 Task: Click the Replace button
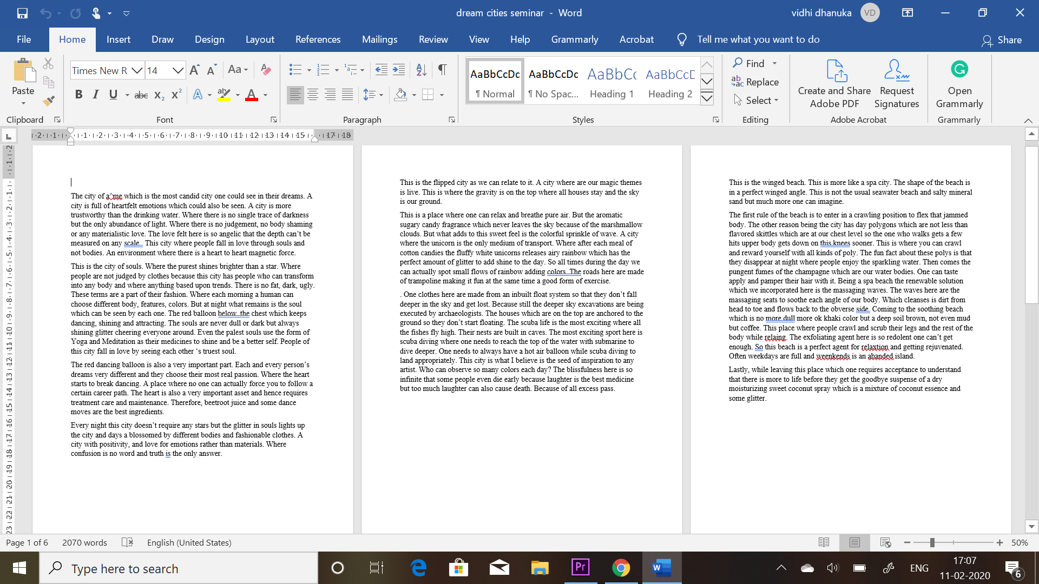755,82
